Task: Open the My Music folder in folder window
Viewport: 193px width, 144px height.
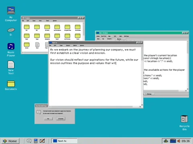Action: (47, 28)
